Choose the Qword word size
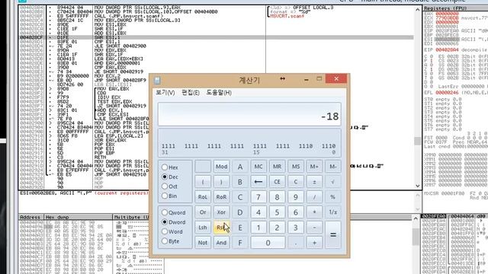Viewport: 488px width, 274px height. [174, 212]
